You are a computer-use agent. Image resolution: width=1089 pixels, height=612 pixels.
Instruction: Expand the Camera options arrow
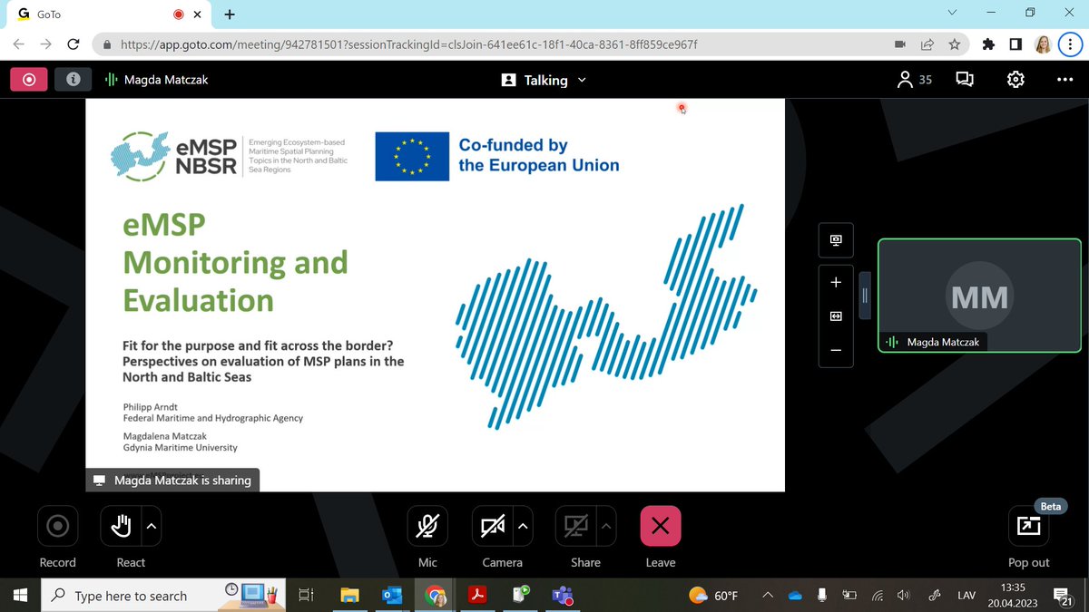pyautogui.click(x=524, y=526)
